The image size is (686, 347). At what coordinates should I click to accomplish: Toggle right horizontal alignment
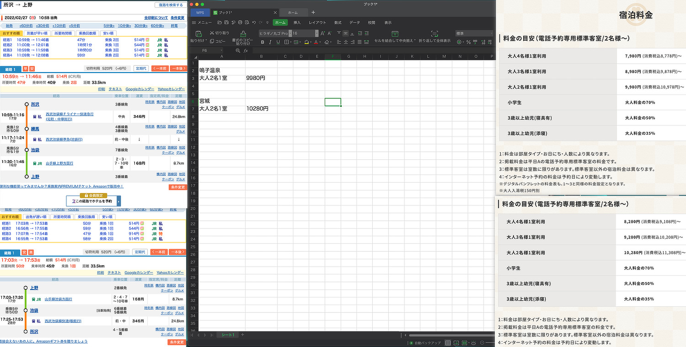(x=353, y=42)
